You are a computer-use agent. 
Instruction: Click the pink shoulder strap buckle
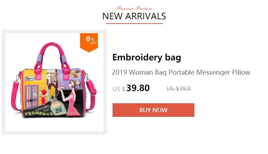click(x=93, y=91)
